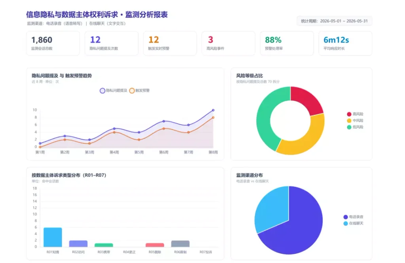Click the purple data point at 第6周
Viewport: 405px width, 263px height.
[x=164, y=121]
